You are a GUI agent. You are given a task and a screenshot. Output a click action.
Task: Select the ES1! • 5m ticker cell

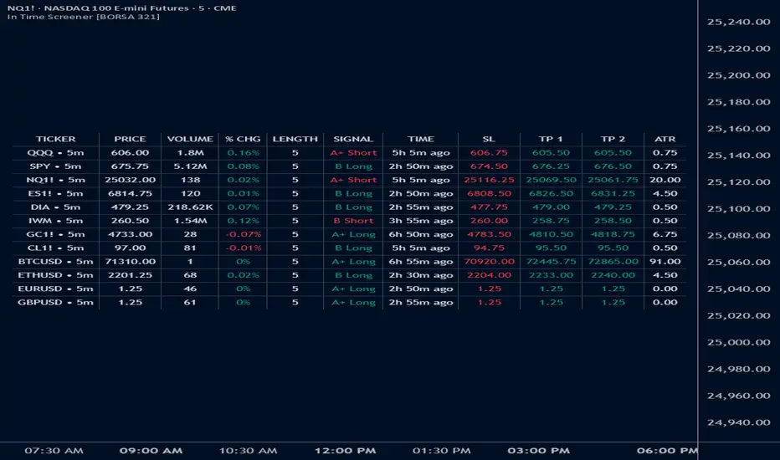[56, 193]
